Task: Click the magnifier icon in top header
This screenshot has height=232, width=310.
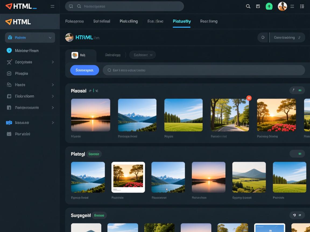Action: pyautogui.click(x=248, y=6)
